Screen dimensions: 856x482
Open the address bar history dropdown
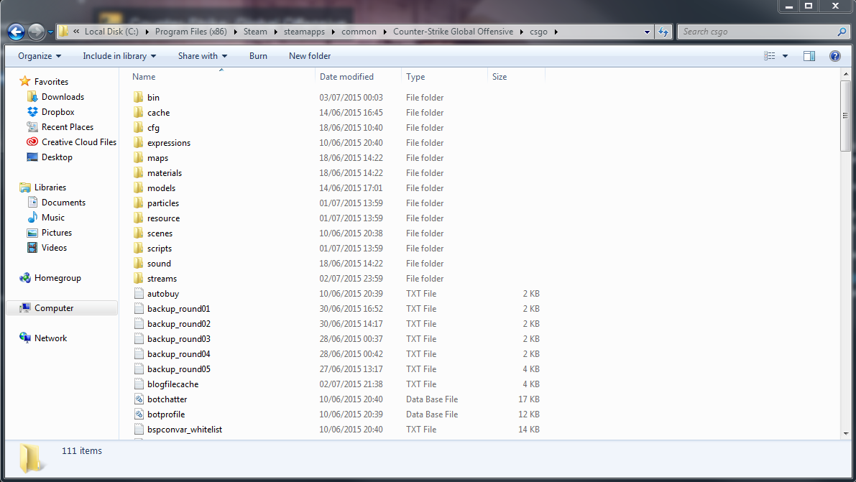[x=647, y=32]
